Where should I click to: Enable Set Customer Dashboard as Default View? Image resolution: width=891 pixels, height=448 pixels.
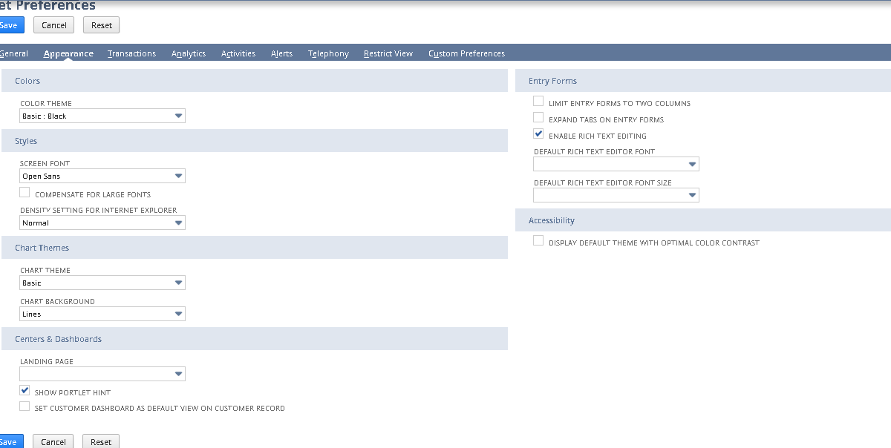[x=24, y=406]
